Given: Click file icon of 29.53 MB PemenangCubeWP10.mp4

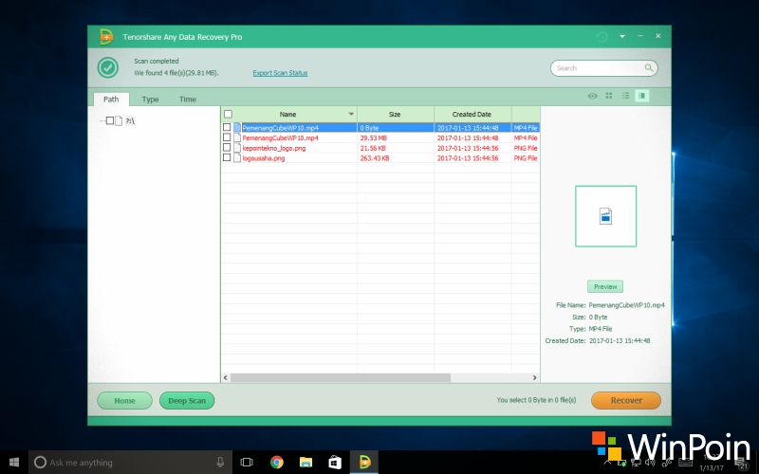Looking at the screenshot, I should tap(236, 137).
